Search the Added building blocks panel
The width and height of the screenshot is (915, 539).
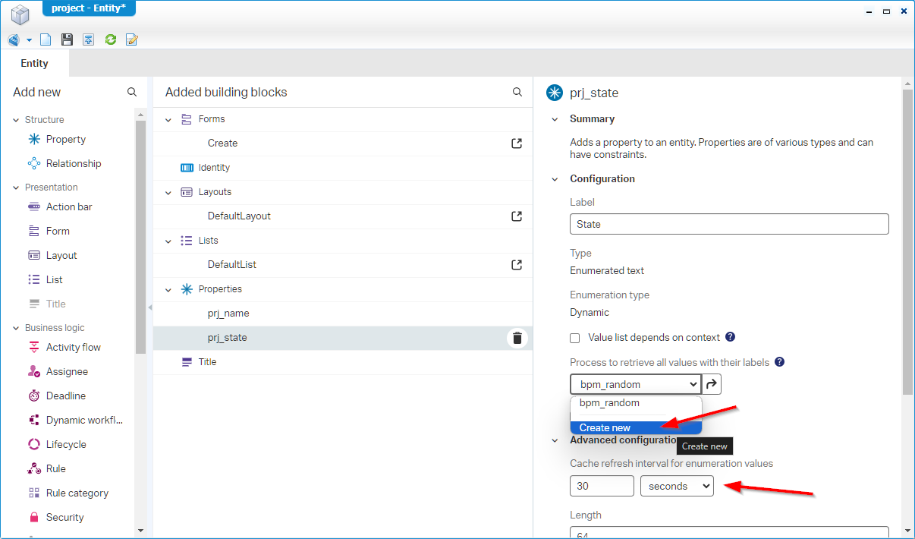tap(517, 92)
